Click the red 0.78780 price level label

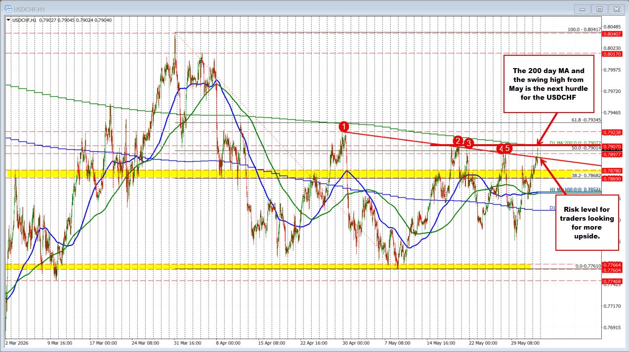tap(612, 171)
